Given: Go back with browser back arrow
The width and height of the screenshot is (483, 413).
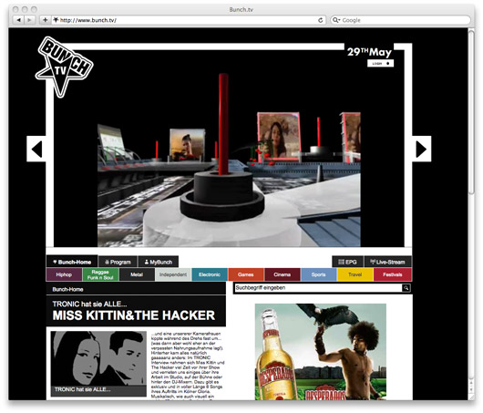Looking at the screenshot, I should [18, 20].
